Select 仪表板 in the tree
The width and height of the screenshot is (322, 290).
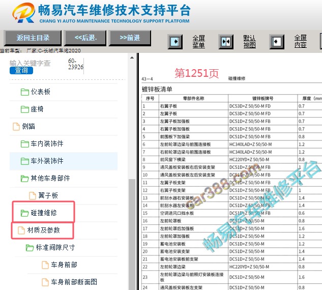[x=41, y=92]
